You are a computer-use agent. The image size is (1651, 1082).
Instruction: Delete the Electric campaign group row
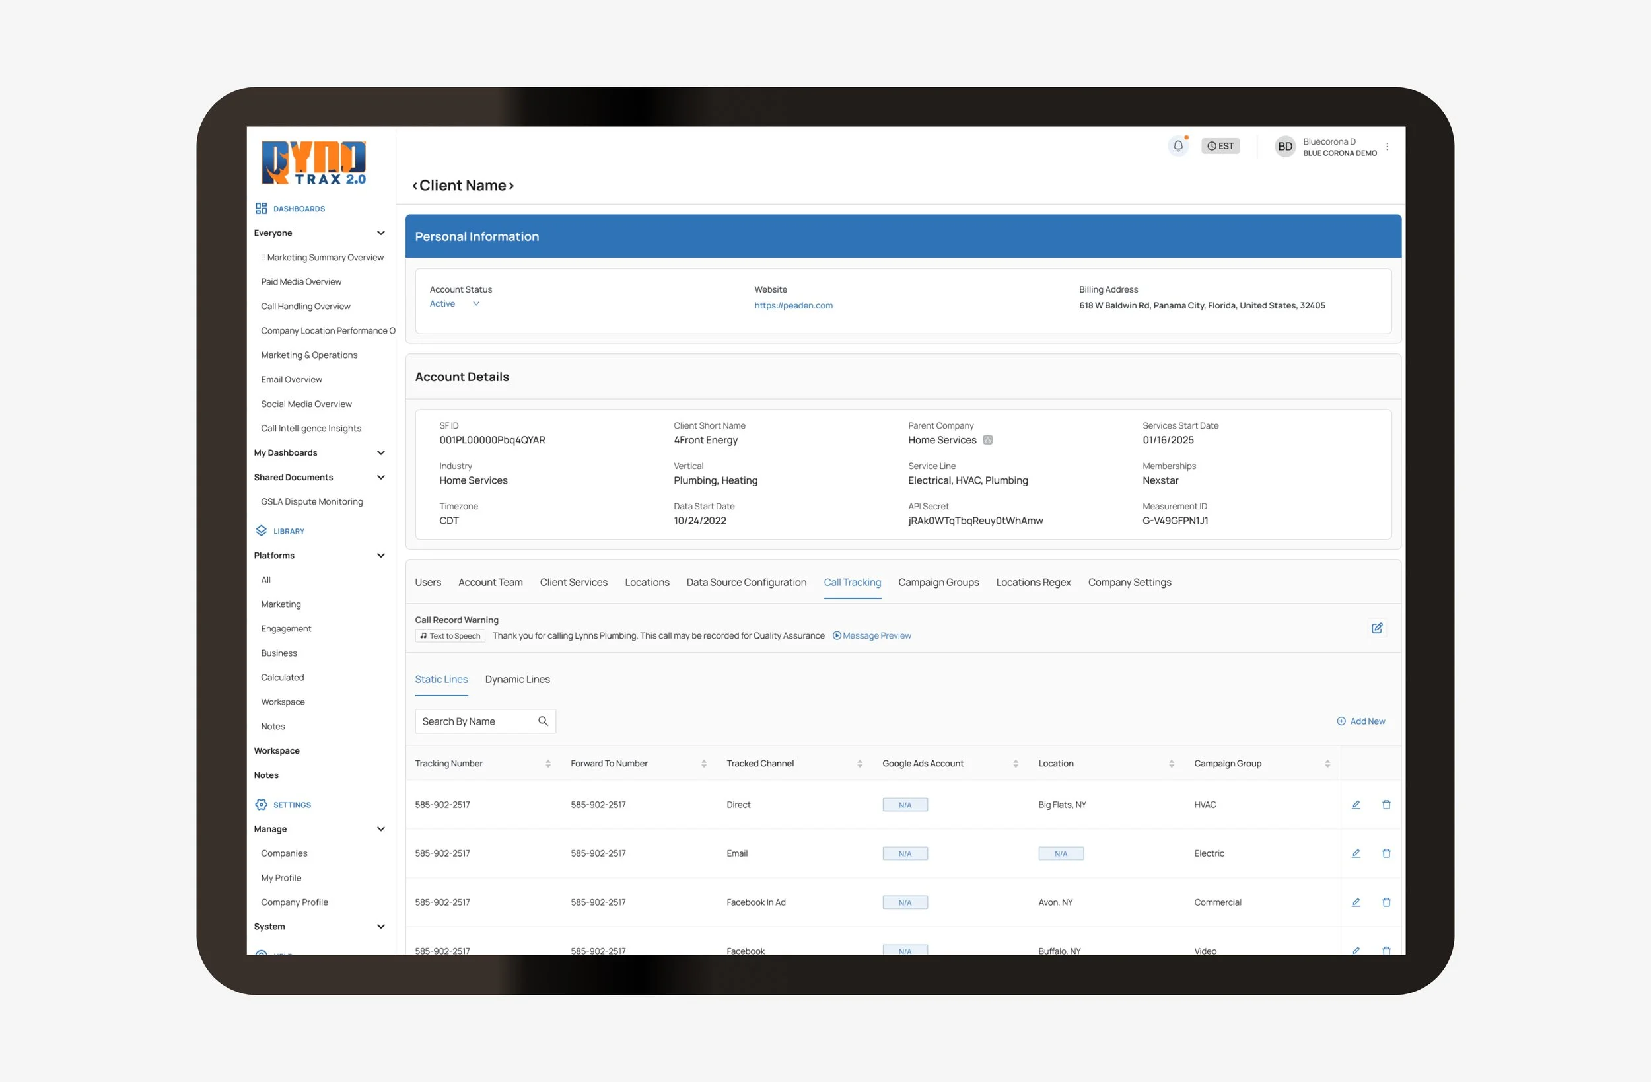(1386, 853)
